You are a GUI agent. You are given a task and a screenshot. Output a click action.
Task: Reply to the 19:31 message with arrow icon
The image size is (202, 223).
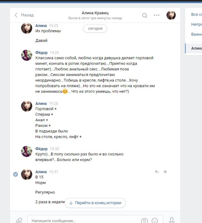(x=157, y=172)
